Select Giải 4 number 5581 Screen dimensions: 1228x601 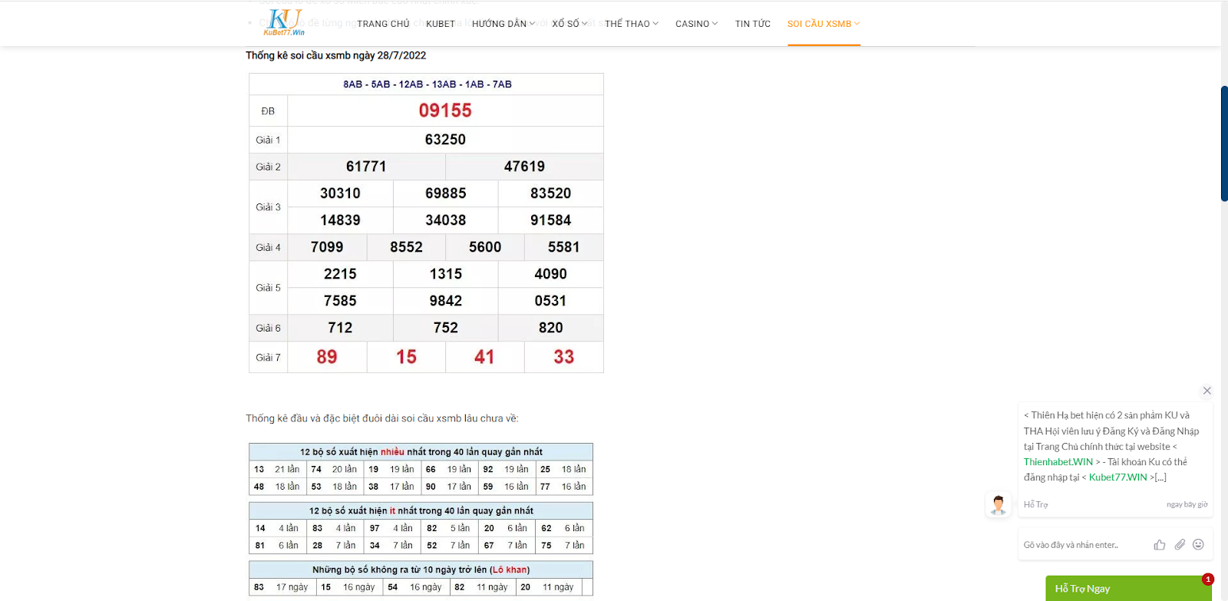(x=564, y=247)
